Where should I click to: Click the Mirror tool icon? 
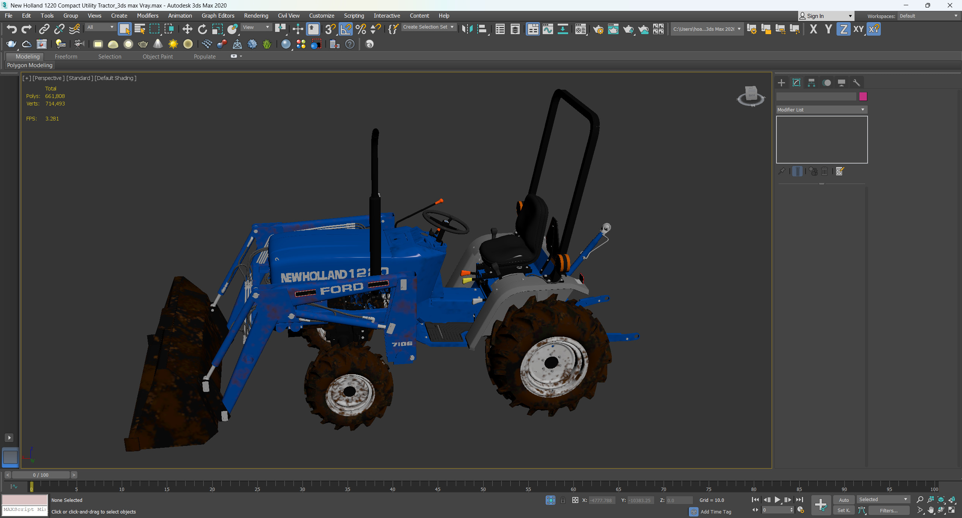pos(467,29)
